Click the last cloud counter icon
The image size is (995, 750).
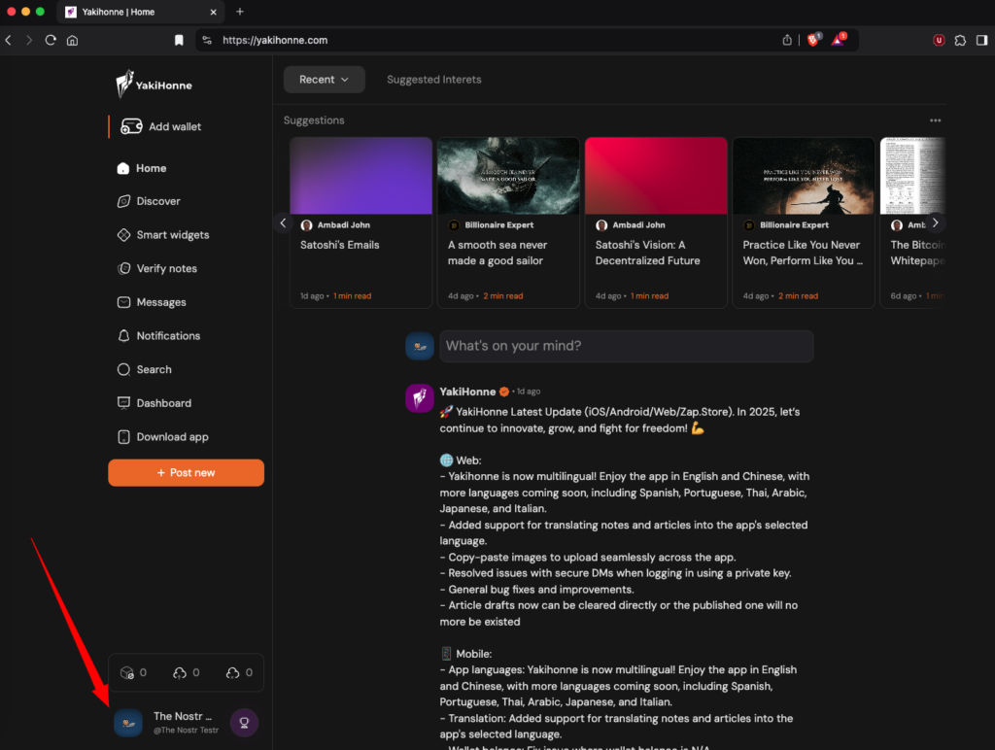233,672
